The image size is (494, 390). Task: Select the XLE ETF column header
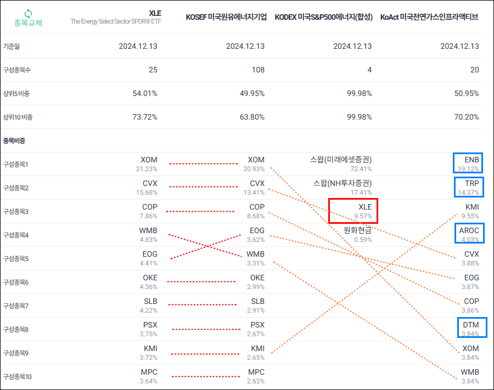155,13
